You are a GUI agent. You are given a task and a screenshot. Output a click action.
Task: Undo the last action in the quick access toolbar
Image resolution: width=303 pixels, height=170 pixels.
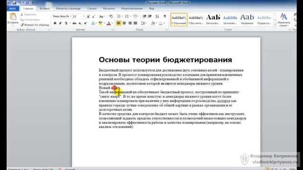[x=19, y=3]
